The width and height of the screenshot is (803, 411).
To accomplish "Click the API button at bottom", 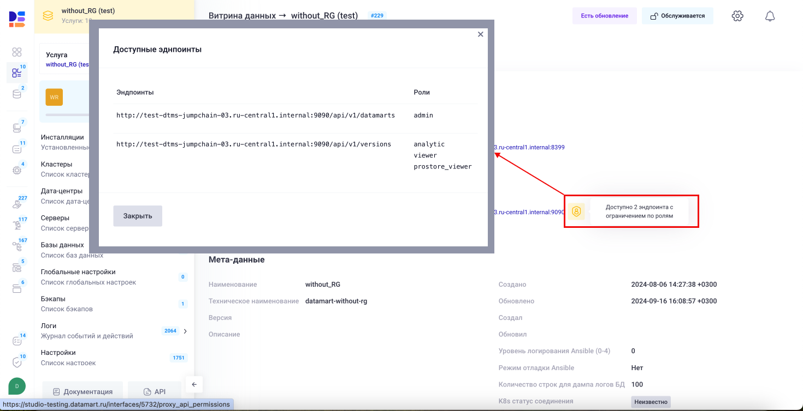I will click(154, 391).
